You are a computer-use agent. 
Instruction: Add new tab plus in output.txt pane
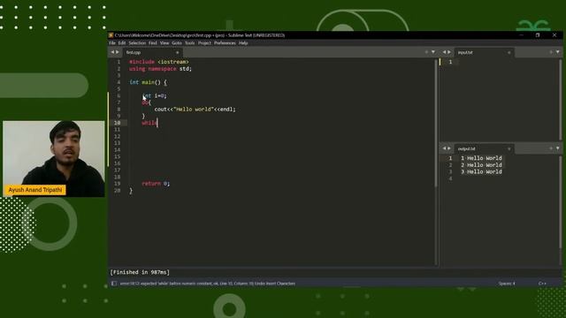coord(551,148)
